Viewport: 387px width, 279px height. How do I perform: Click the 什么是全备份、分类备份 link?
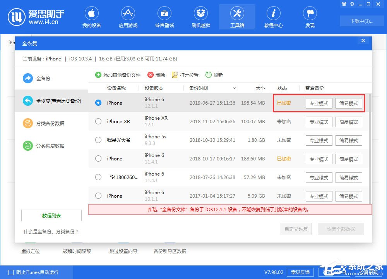click(x=51, y=231)
